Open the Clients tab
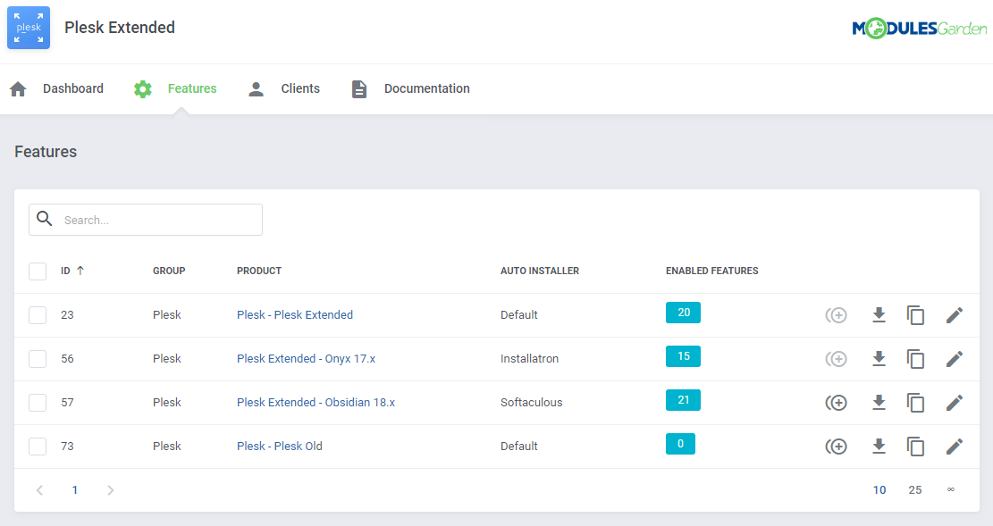The height and width of the screenshot is (526, 993). pyautogui.click(x=300, y=88)
